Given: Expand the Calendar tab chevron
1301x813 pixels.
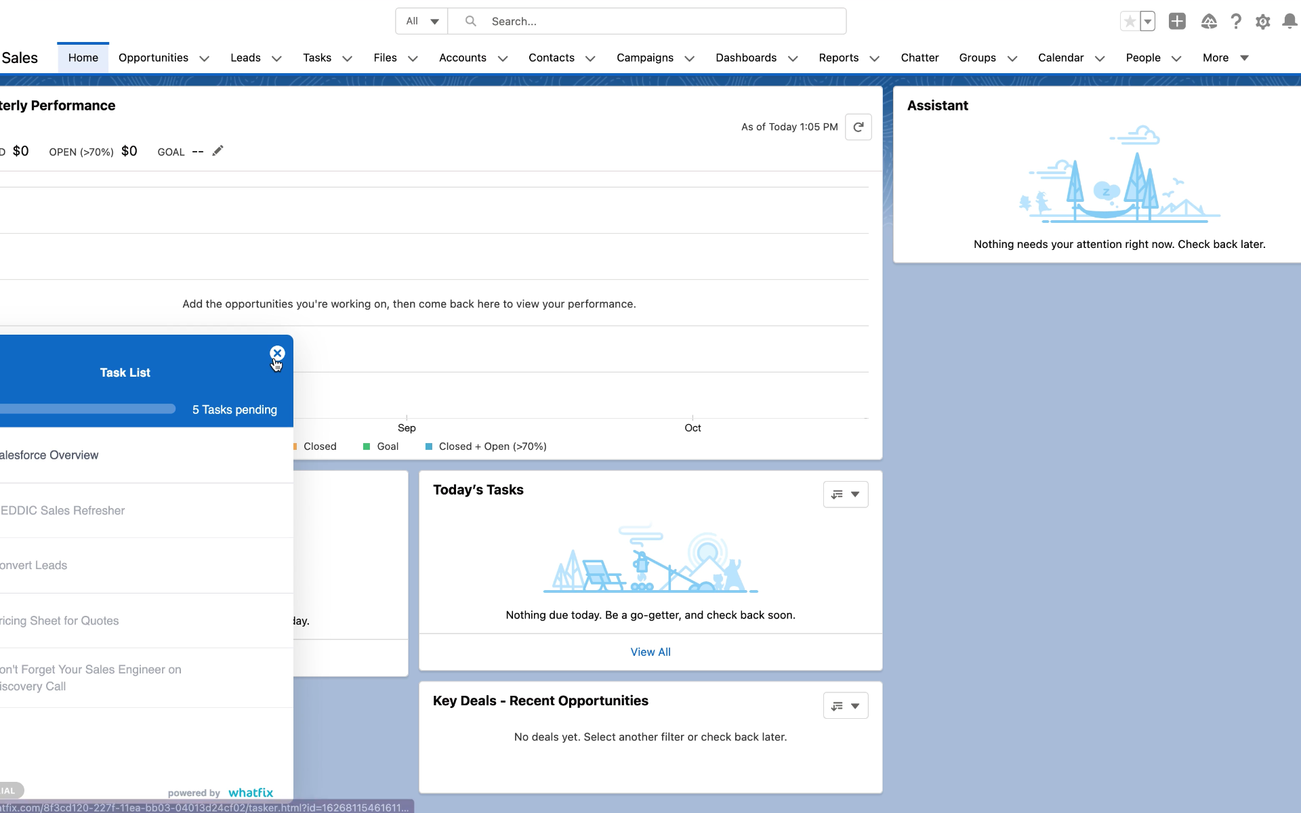Looking at the screenshot, I should tap(1100, 58).
